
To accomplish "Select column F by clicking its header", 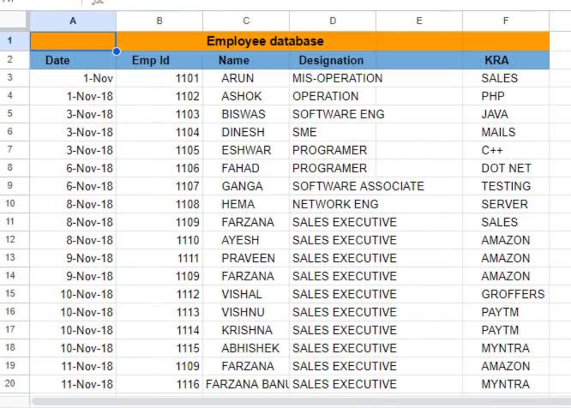I will [506, 21].
